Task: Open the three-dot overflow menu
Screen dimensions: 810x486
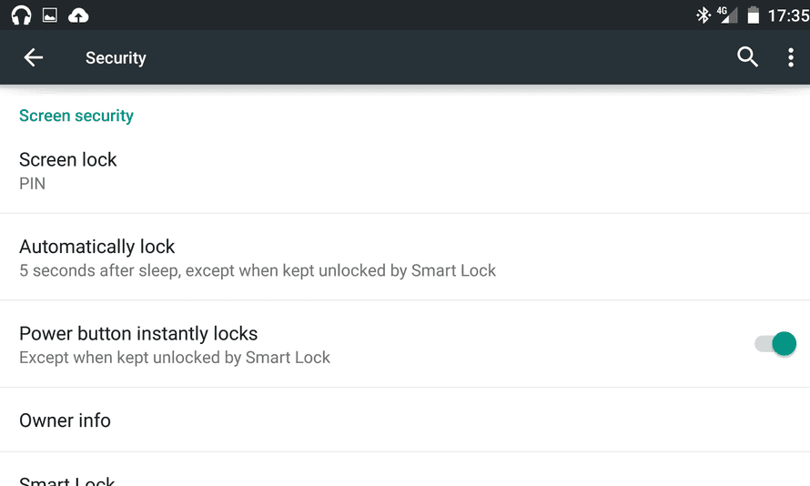Action: click(790, 57)
